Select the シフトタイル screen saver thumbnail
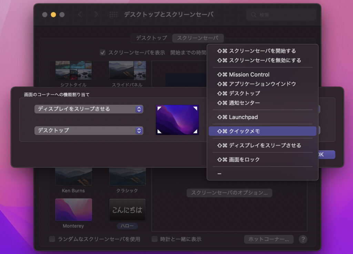The width and height of the screenshot is (353, 254). point(73,70)
